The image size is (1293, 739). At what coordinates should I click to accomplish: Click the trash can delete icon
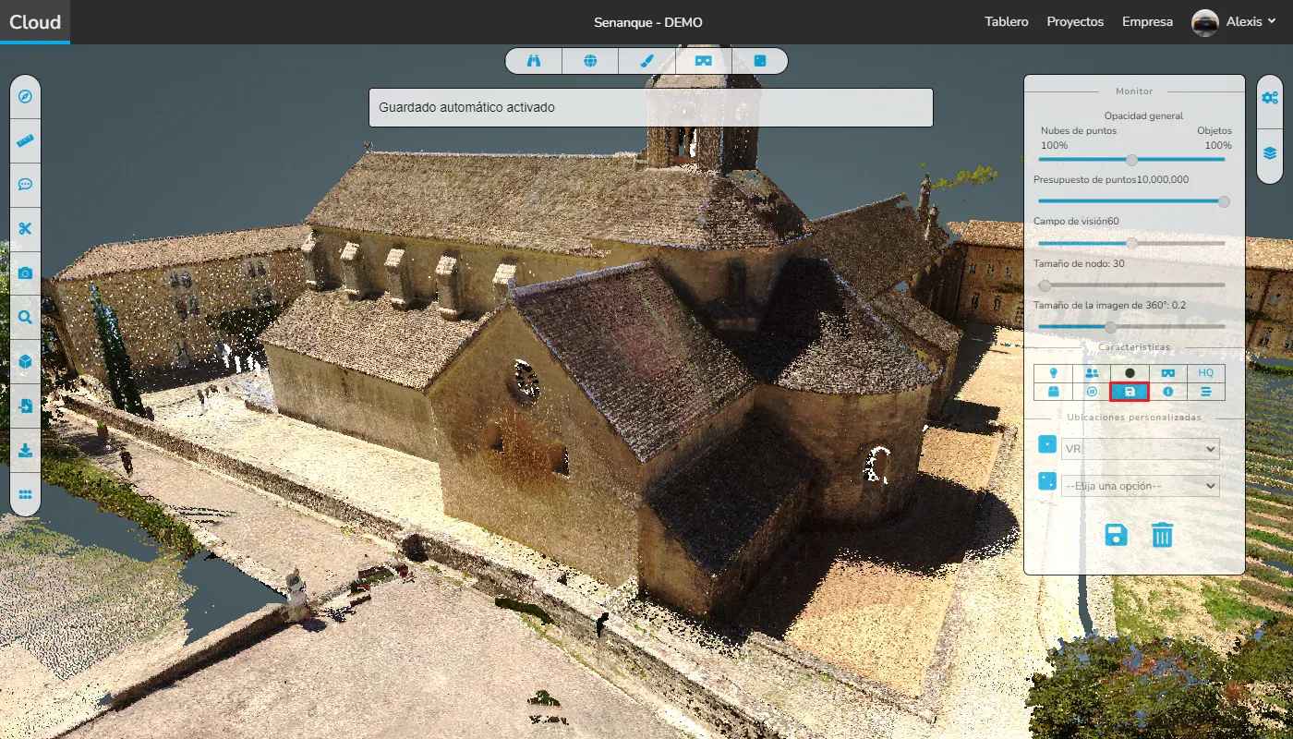click(x=1162, y=535)
